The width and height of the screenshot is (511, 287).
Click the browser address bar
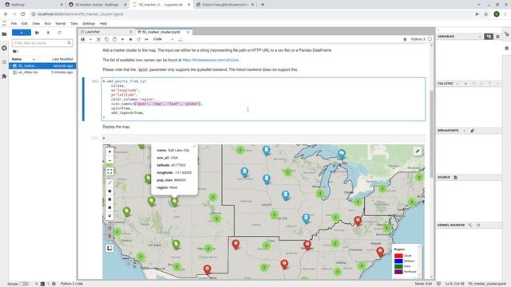coord(251,14)
